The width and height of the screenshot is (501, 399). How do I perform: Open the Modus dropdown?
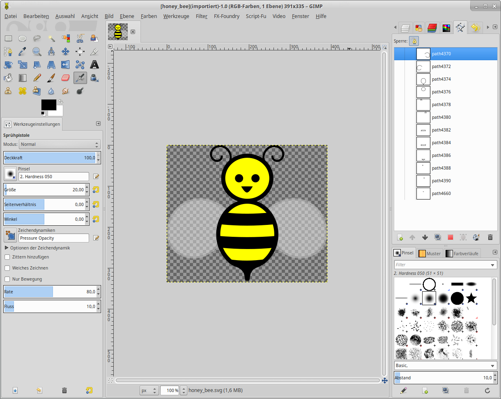(x=60, y=144)
